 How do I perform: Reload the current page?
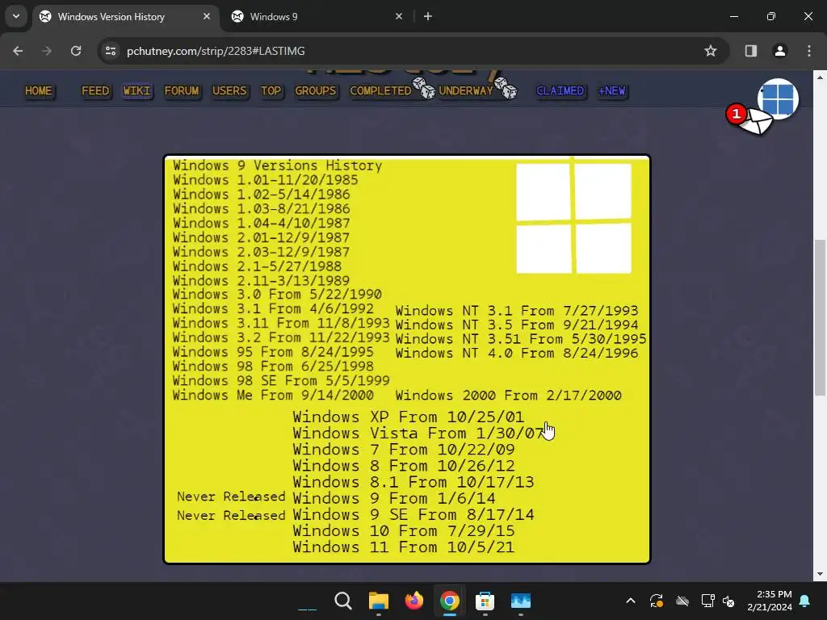[76, 51]
